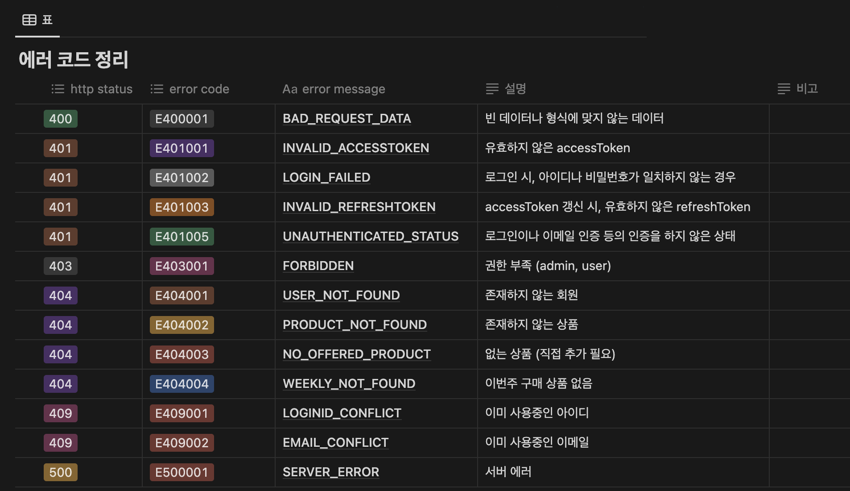Select the yellow 500 status tag
The width and height of the screenshot is (850, 491).
click(61, 472)
